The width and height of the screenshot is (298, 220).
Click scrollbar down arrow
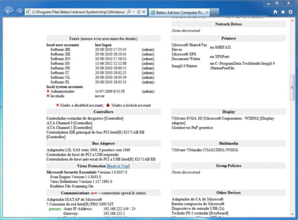[x=292, y=214]
